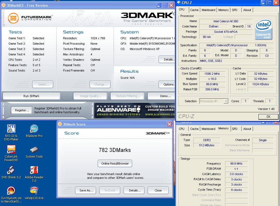Screen dimensions: 280x206
Task: Open CyberLink PowerDVD desktop icon
Action: [x=11, y=153]
